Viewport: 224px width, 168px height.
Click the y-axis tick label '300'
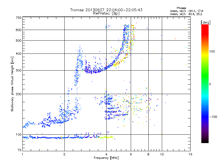(x=18, y=71)
